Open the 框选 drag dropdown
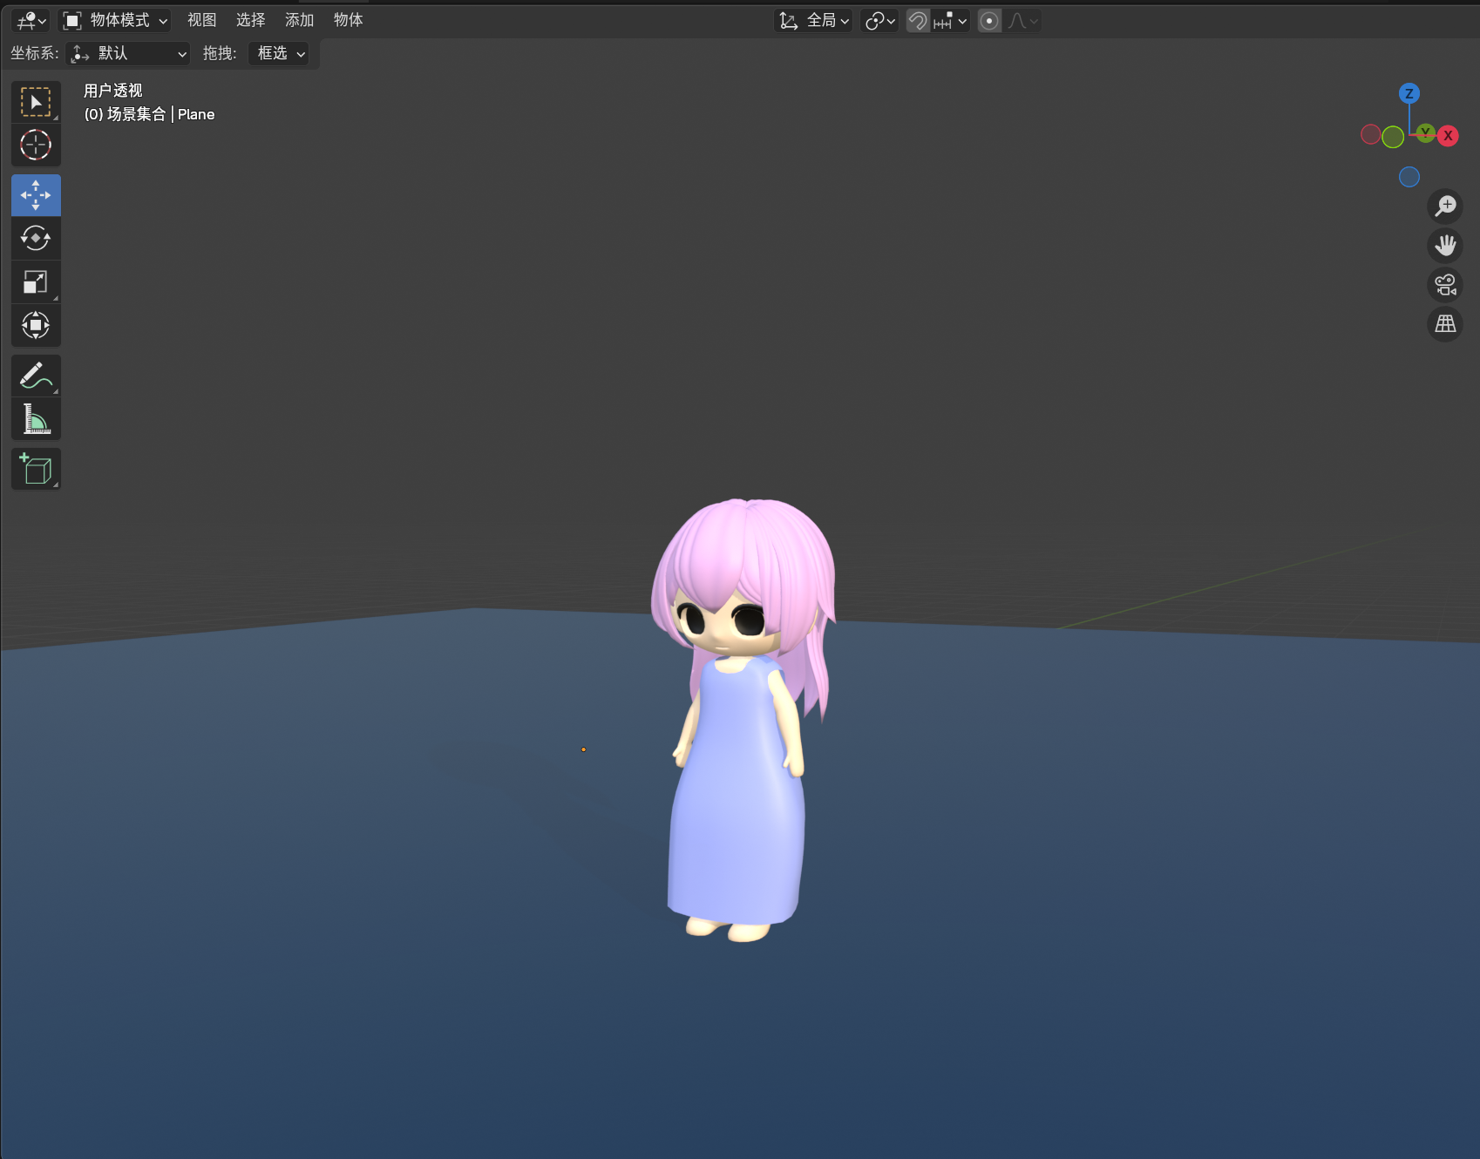Screen dimensions: 1480x1159 tap(280, 54)
